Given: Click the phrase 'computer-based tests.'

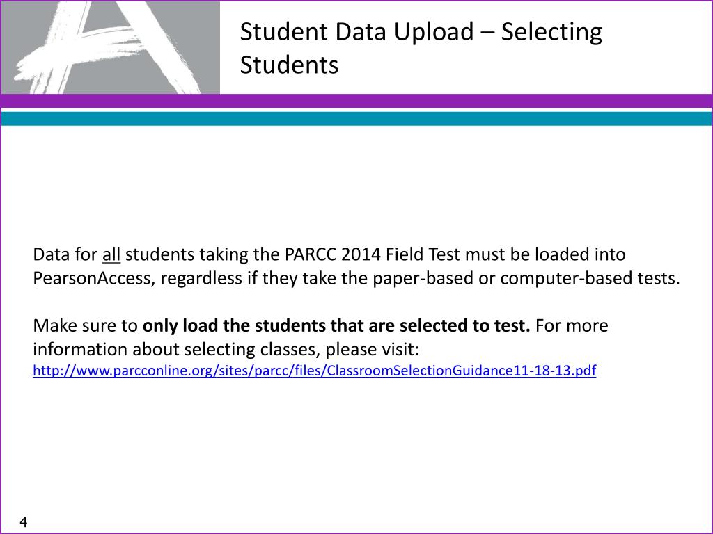Looking at the screenshot, I should pos(590,278).
